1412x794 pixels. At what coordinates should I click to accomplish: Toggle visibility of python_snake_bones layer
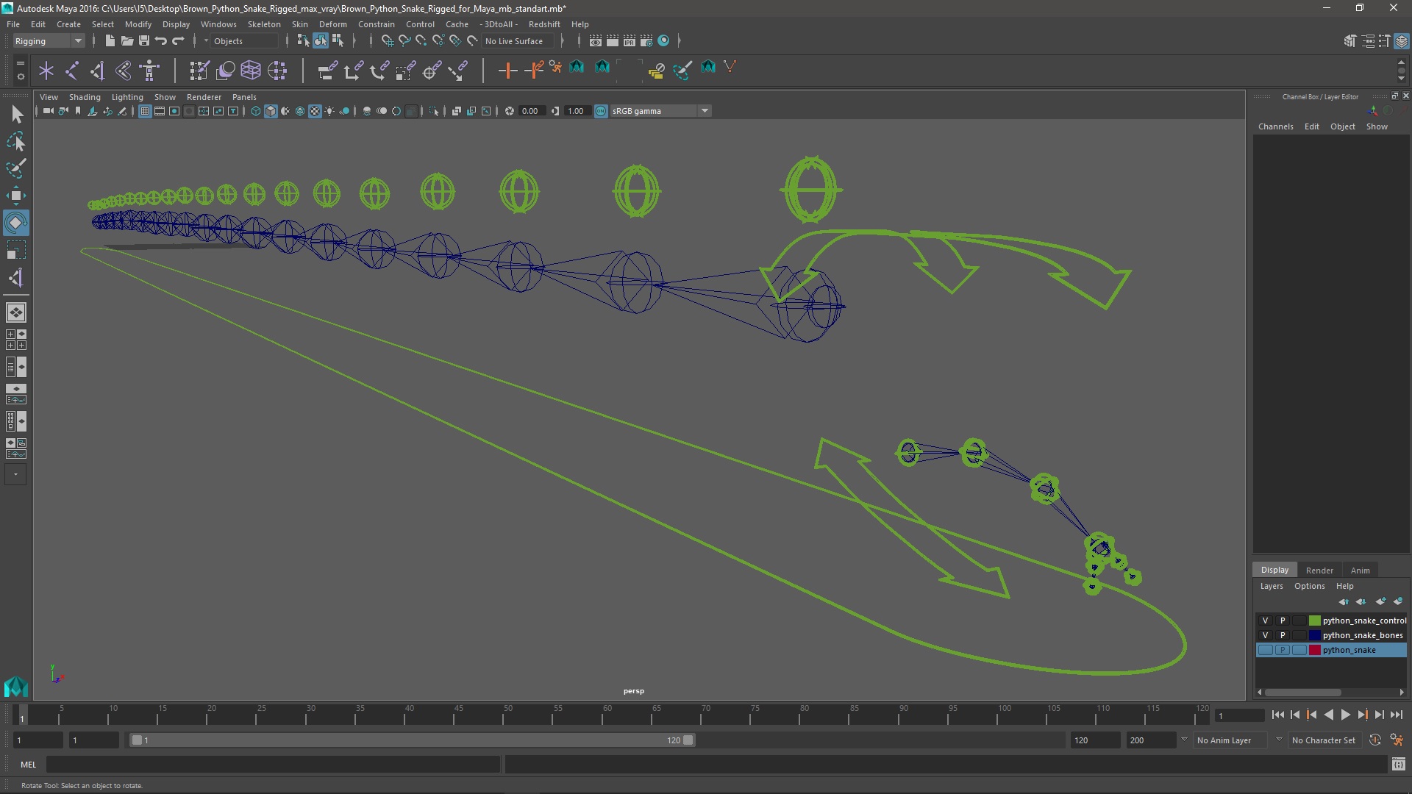(x=1265, y=635)
